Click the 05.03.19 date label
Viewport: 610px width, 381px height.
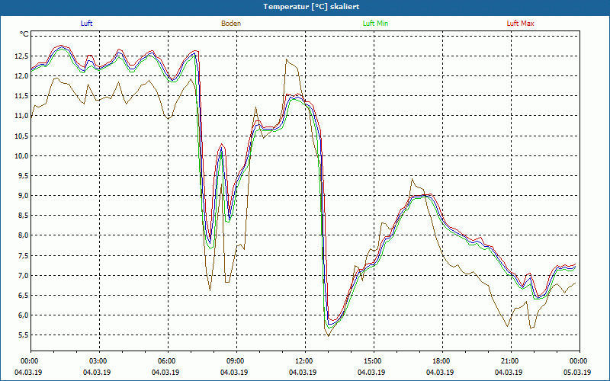tap(577, 372)
